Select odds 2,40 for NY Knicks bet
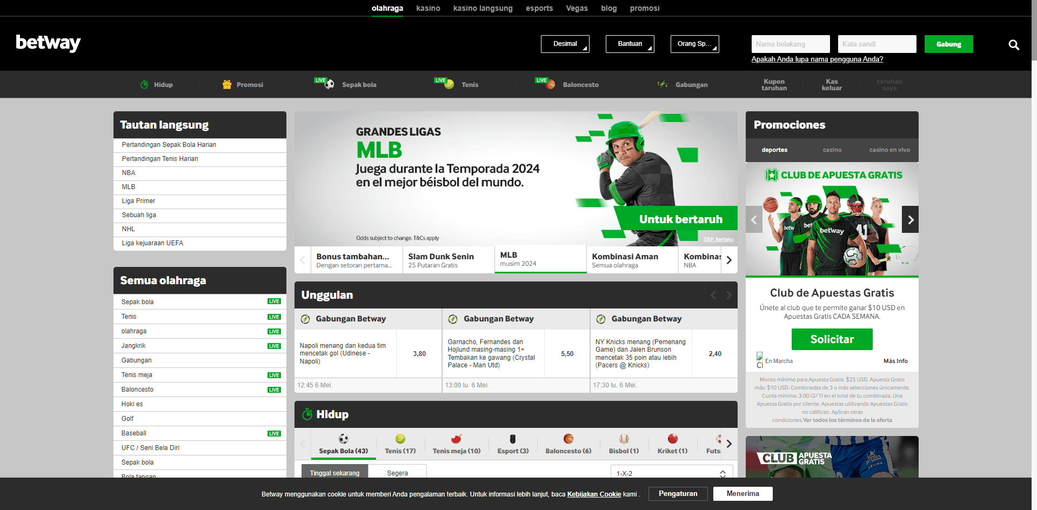Image resolution: width=1037 pixels, height=510 pixels. tap(715, 353)
